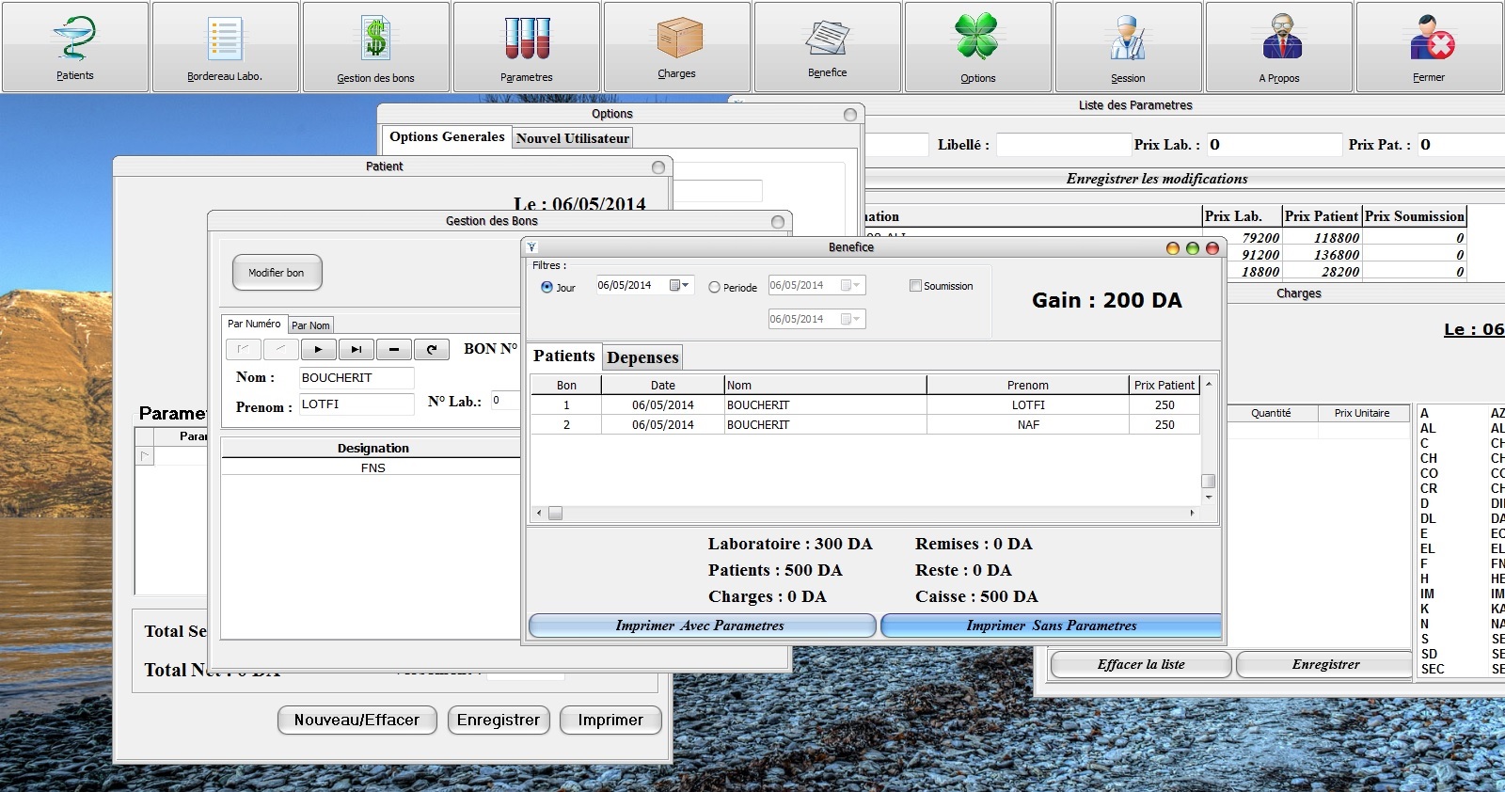Click the scroll-down arrow of Benefice table
This screenshot has width=1505, height=792.
tap(1209, 497)
